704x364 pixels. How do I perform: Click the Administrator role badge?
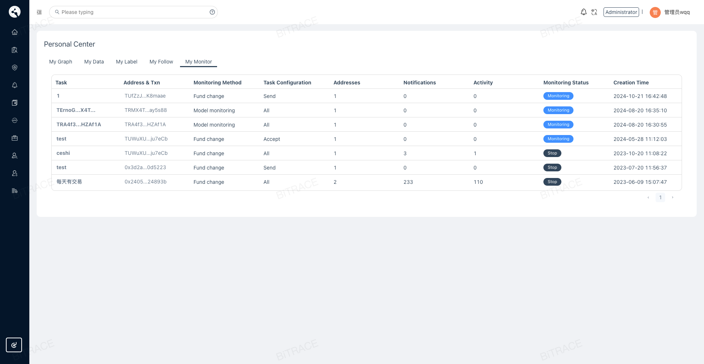tap(621, 12)
